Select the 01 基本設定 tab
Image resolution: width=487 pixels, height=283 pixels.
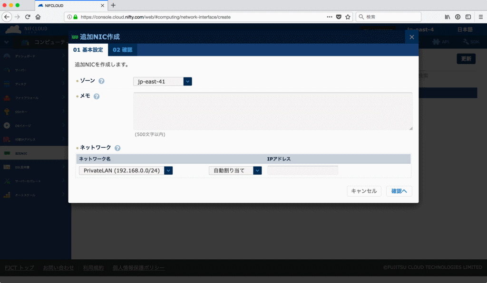pyautogui.click(x=88, y=49)
